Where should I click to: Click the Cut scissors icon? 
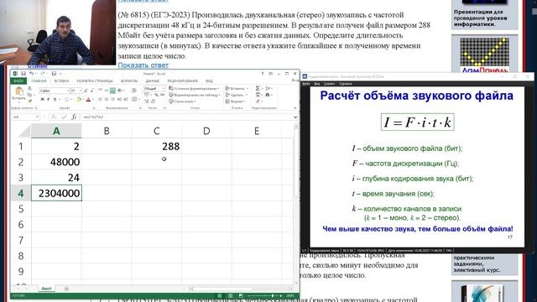point(29,89)
